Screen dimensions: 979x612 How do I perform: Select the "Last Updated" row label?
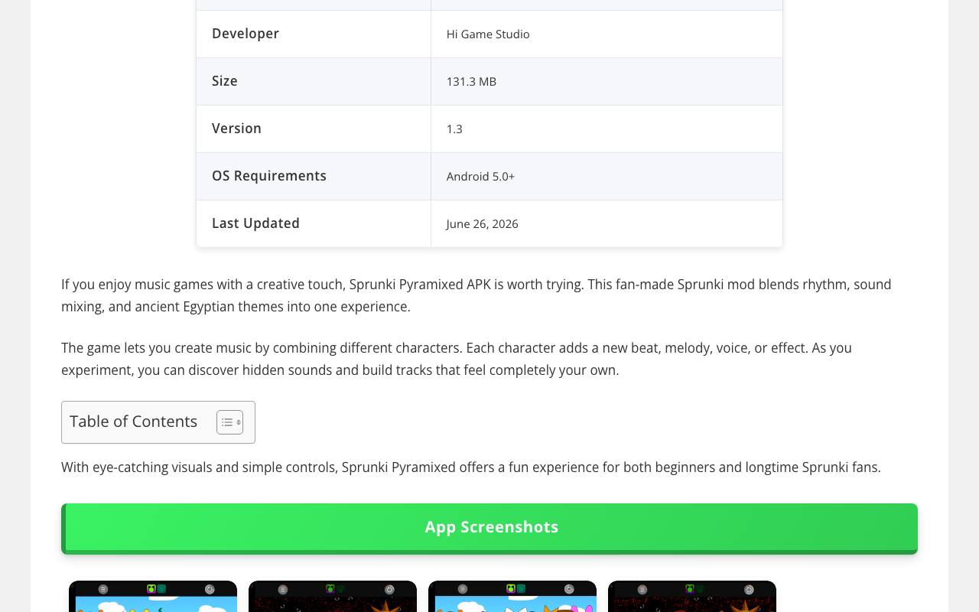pos(255,223)
